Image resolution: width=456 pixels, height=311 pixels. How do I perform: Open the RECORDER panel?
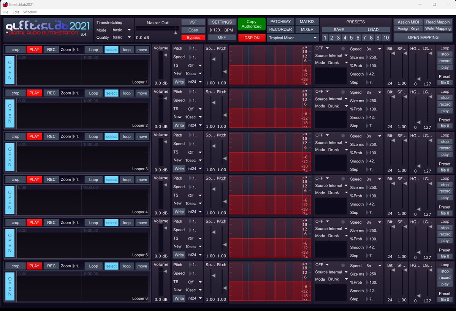[280, 29]
